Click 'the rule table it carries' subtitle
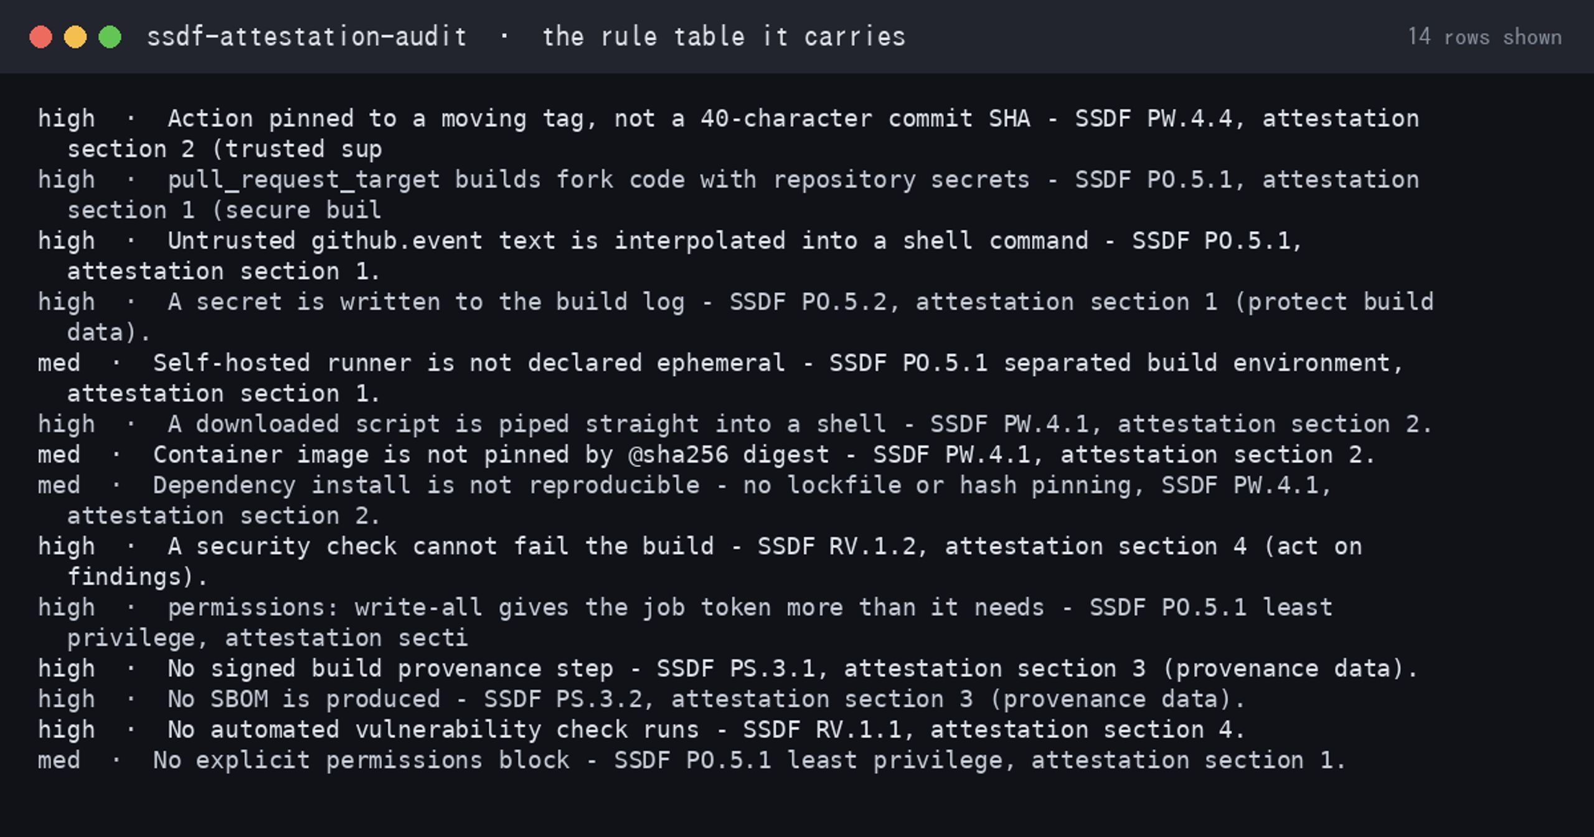The width and height of the screenshot is (1594, 837). point(724,37)
